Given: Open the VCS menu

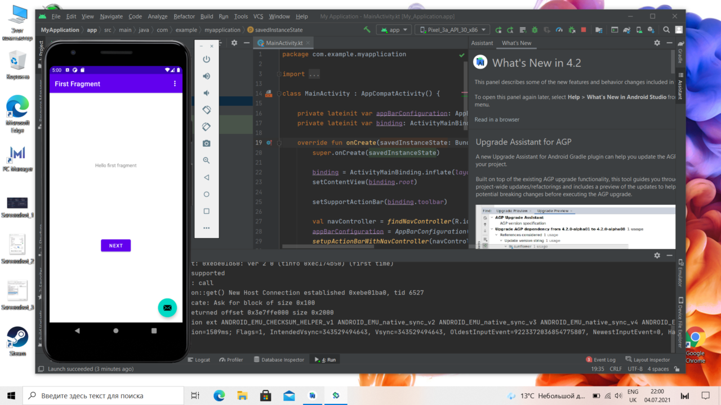Looking at the screenshot, I should (x=258, y=16).
